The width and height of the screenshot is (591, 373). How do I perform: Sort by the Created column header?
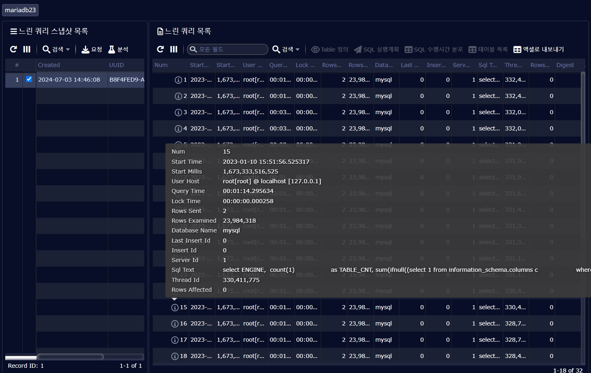(49, 65)
